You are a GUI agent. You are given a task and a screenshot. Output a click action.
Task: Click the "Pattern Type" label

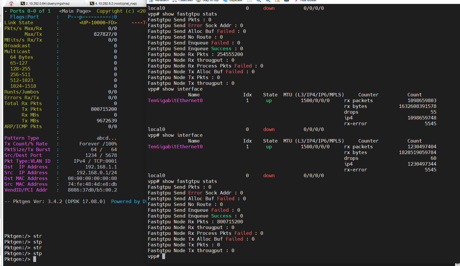22,138
